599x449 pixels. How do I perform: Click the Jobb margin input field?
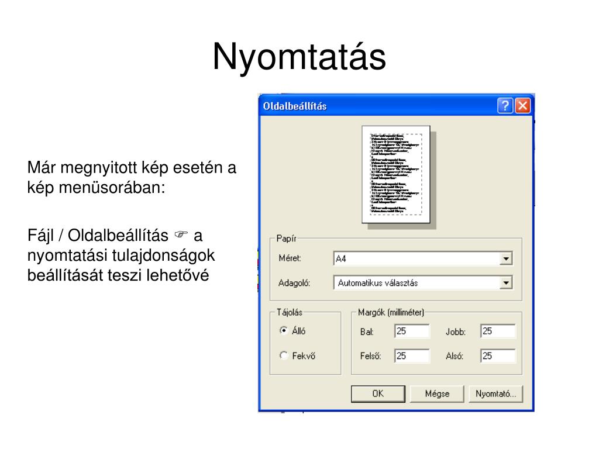498,331
